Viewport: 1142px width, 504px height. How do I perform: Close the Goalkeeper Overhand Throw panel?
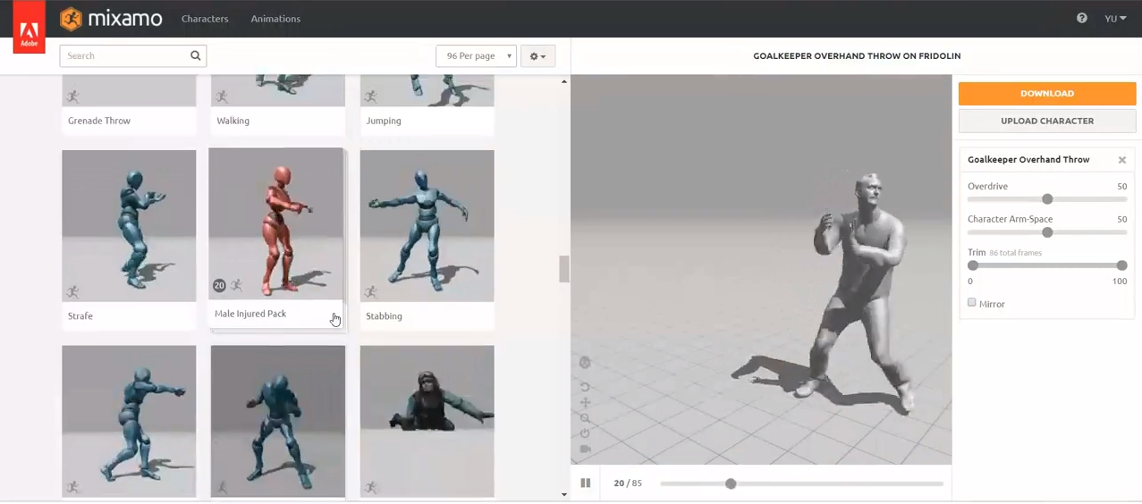tap(1121, 160)
